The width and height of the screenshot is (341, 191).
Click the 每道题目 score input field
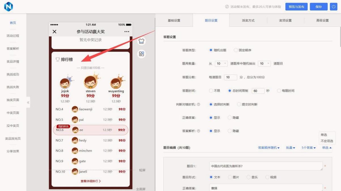click(231, 77)
